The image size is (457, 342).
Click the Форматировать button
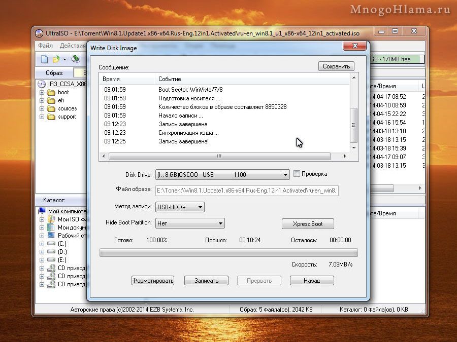pos(152,281)
